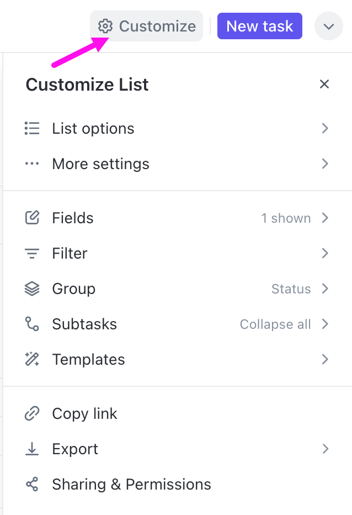This screenshot has height=515, width=352.
Task: Click the New task button
Action: (x=259, y=26)
